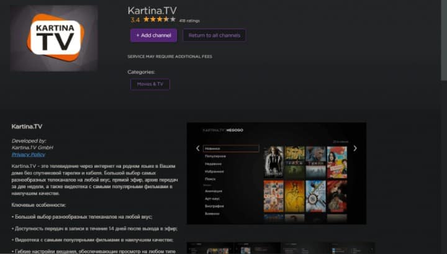The image size is (447, 254).
Task: Click 'SERVICE MAY REQUIRE ADDITIONAL FEES' notice
Action: pos(169,57)
